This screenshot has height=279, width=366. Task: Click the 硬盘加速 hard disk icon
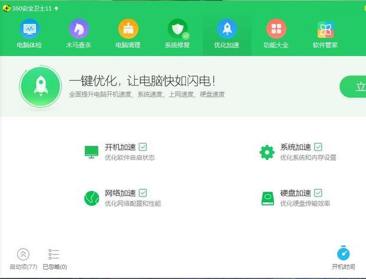coord(267,199)
